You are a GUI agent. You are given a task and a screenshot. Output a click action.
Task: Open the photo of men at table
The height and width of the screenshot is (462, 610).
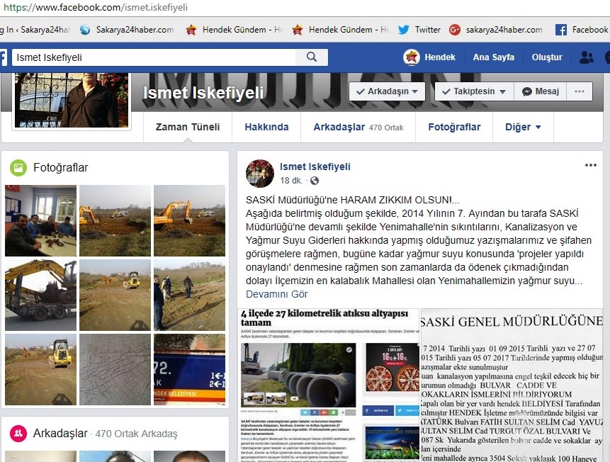(41, 220)
